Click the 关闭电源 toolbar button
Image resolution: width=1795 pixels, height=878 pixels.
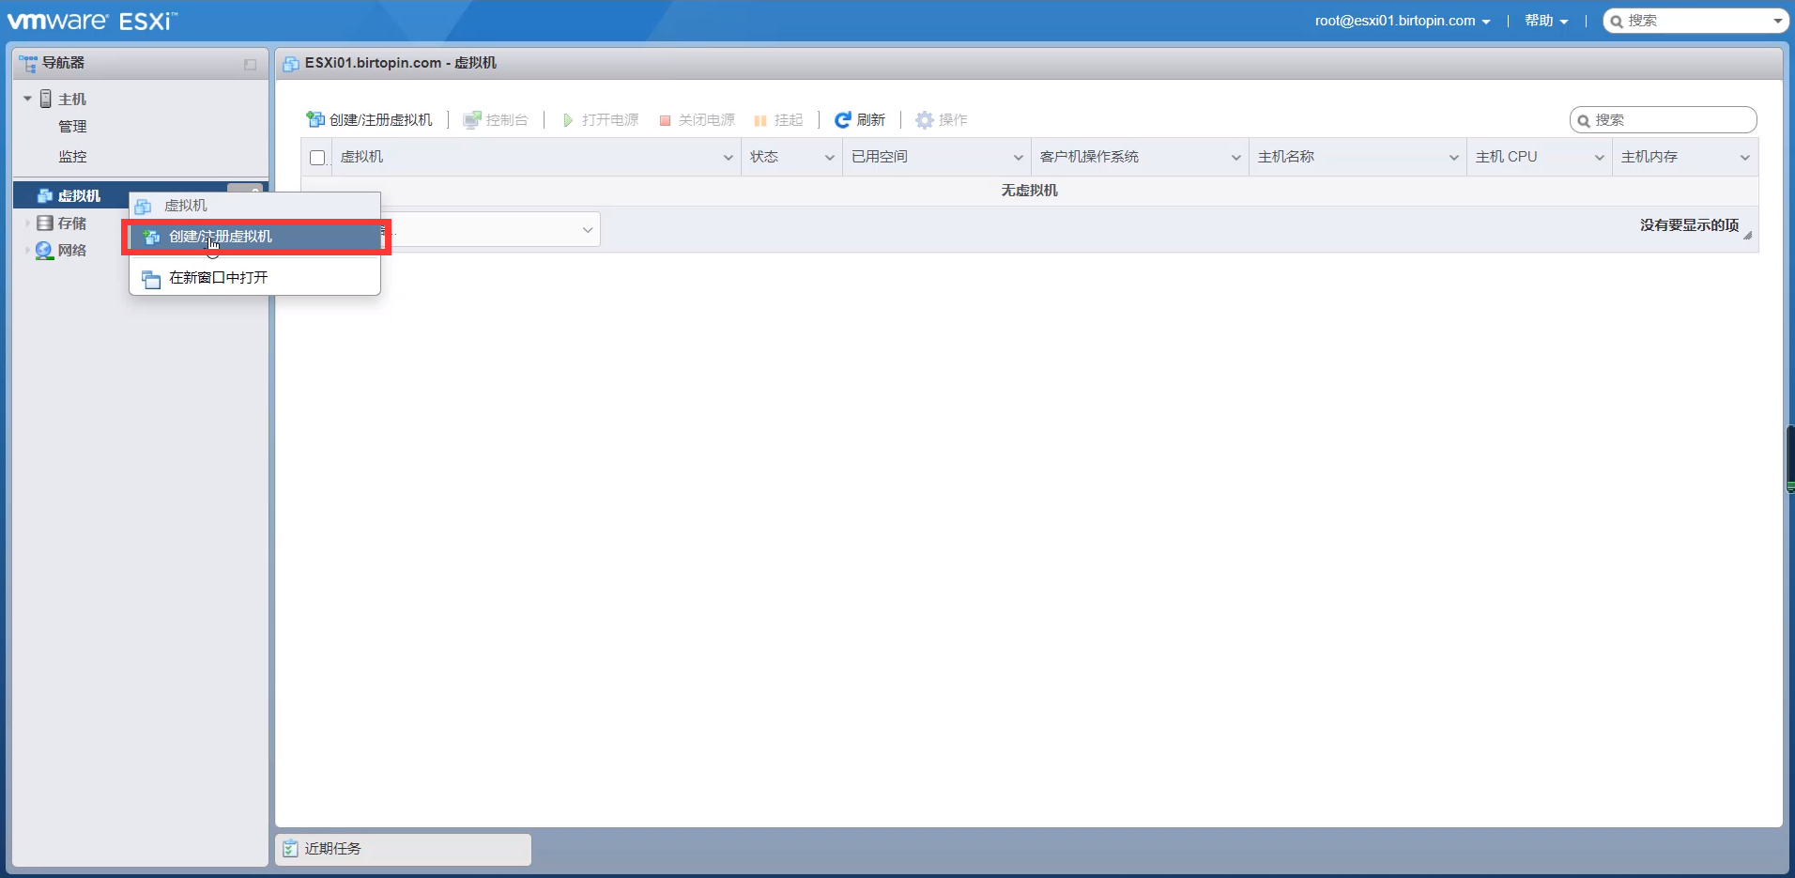tap(698, 119)
